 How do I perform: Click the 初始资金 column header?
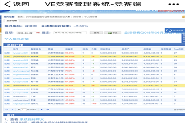(x=105, y=49)
